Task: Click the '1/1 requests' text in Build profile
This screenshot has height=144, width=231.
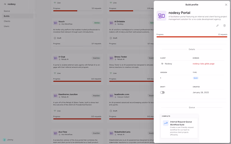Action: [x=223, y=34]
